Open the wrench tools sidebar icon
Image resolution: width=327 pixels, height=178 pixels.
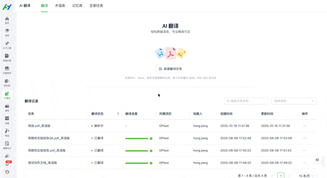[x=7, y=156]
